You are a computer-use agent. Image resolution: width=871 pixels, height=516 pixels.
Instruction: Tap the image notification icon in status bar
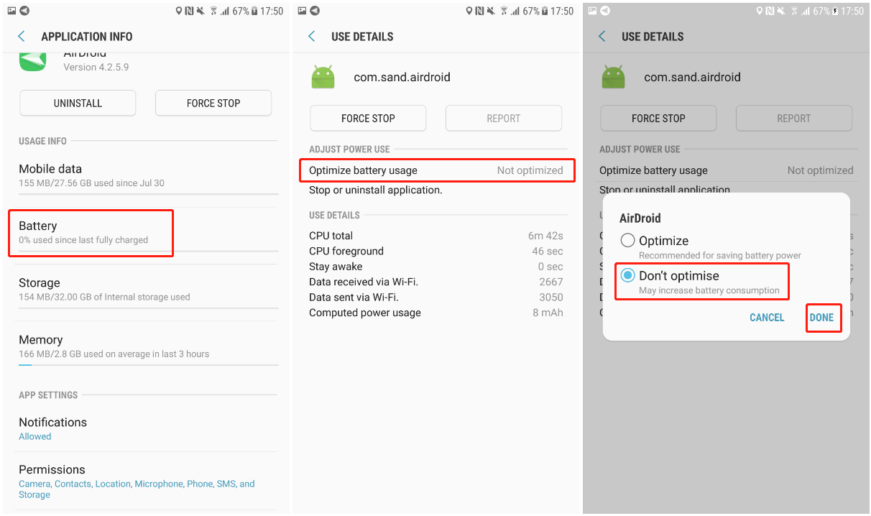click(10, 11)
